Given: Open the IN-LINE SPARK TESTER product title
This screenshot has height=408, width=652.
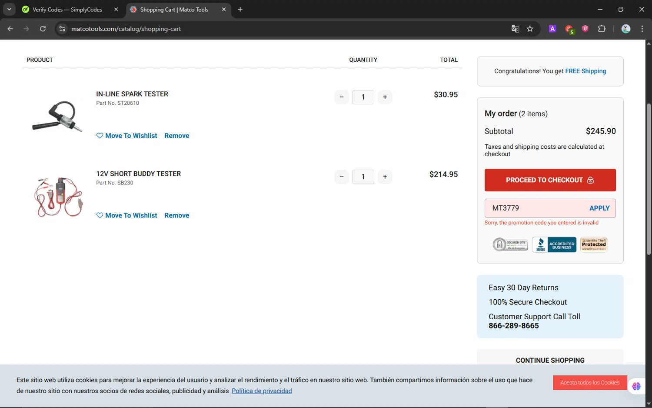Looking at the screenshot, I should pyautogui.click(x=132, y=94).
